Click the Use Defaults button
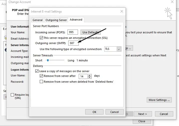Viewport: 179px width, 126px height. click(91, 32)
